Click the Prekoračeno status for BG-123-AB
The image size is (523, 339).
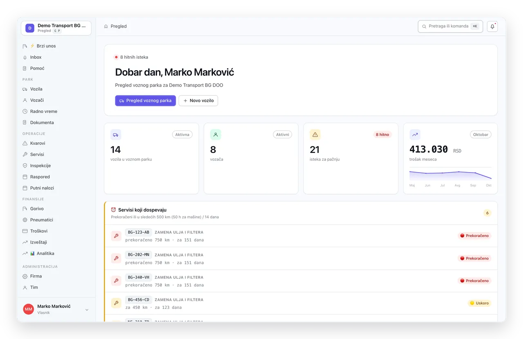(x=474, y=236)
